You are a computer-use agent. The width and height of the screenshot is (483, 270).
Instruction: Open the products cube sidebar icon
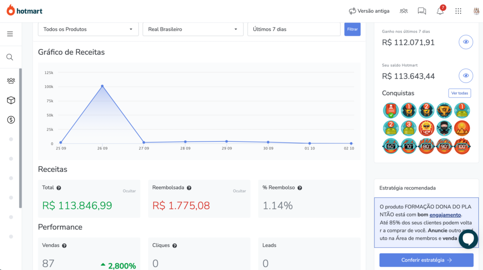point(11,100)
